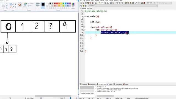Open the Edit colors dialog
The height and width of the screenshot is (99, 176).
(73, 5)
